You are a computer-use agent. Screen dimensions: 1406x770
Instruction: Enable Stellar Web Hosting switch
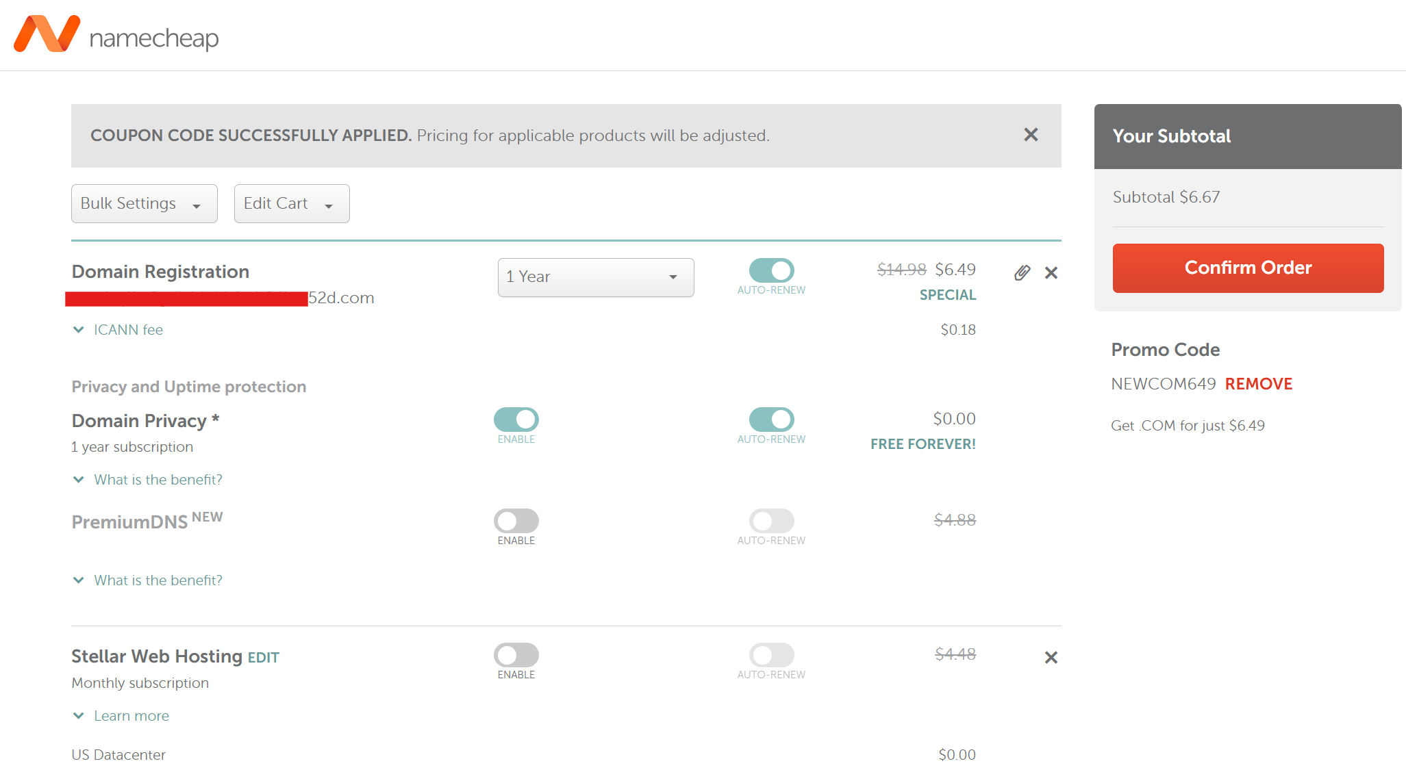[x=516, y=655]
